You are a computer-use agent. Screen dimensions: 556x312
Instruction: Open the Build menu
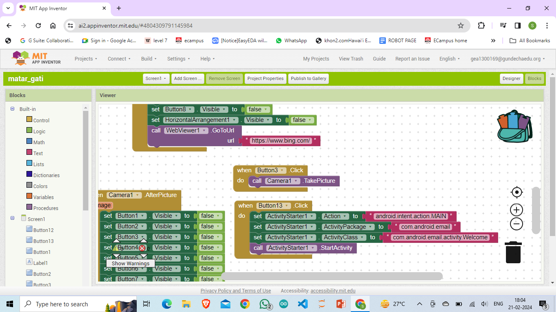pyautogui.click(x=149, y=58)
